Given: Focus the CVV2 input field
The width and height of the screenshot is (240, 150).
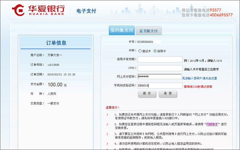Looking at the screenshot, I should pyautogui.click(x=160, y=68).
